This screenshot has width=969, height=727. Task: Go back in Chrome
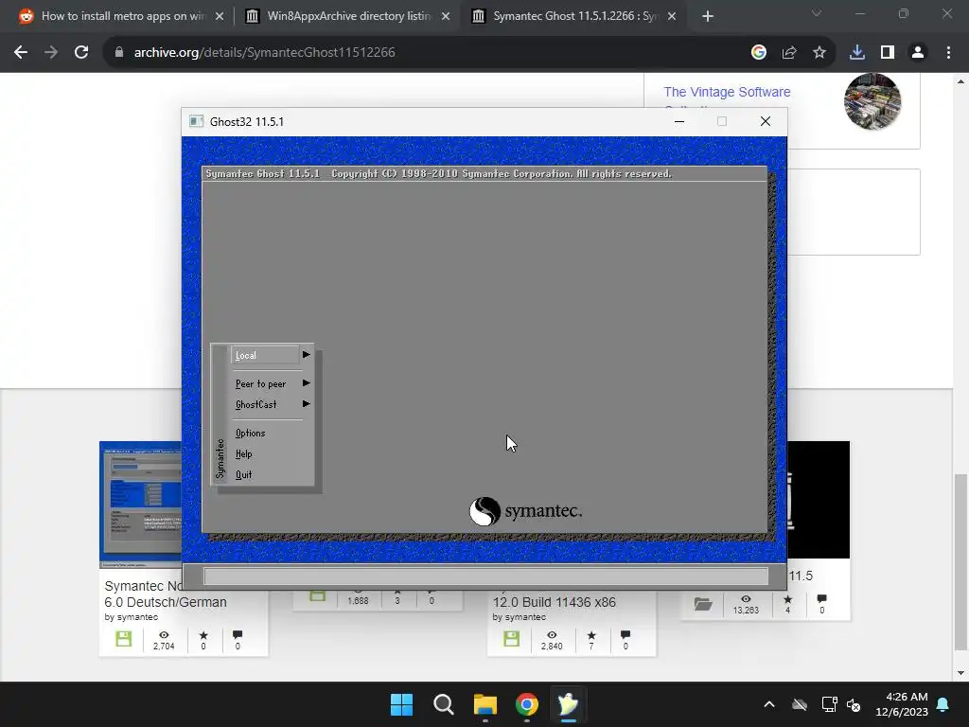21,53
